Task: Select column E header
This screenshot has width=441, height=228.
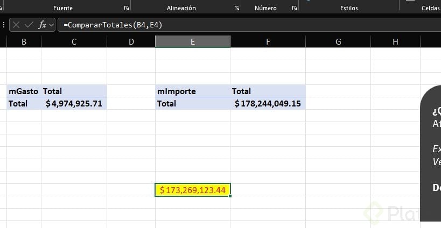Action: (193, 42)
